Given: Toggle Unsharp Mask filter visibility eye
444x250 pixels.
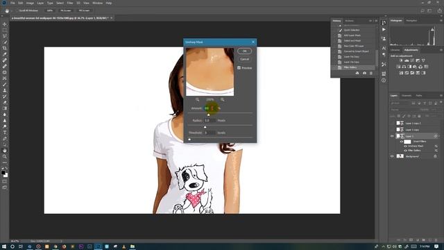Looking at the screenshot, I should pos(405,147).
